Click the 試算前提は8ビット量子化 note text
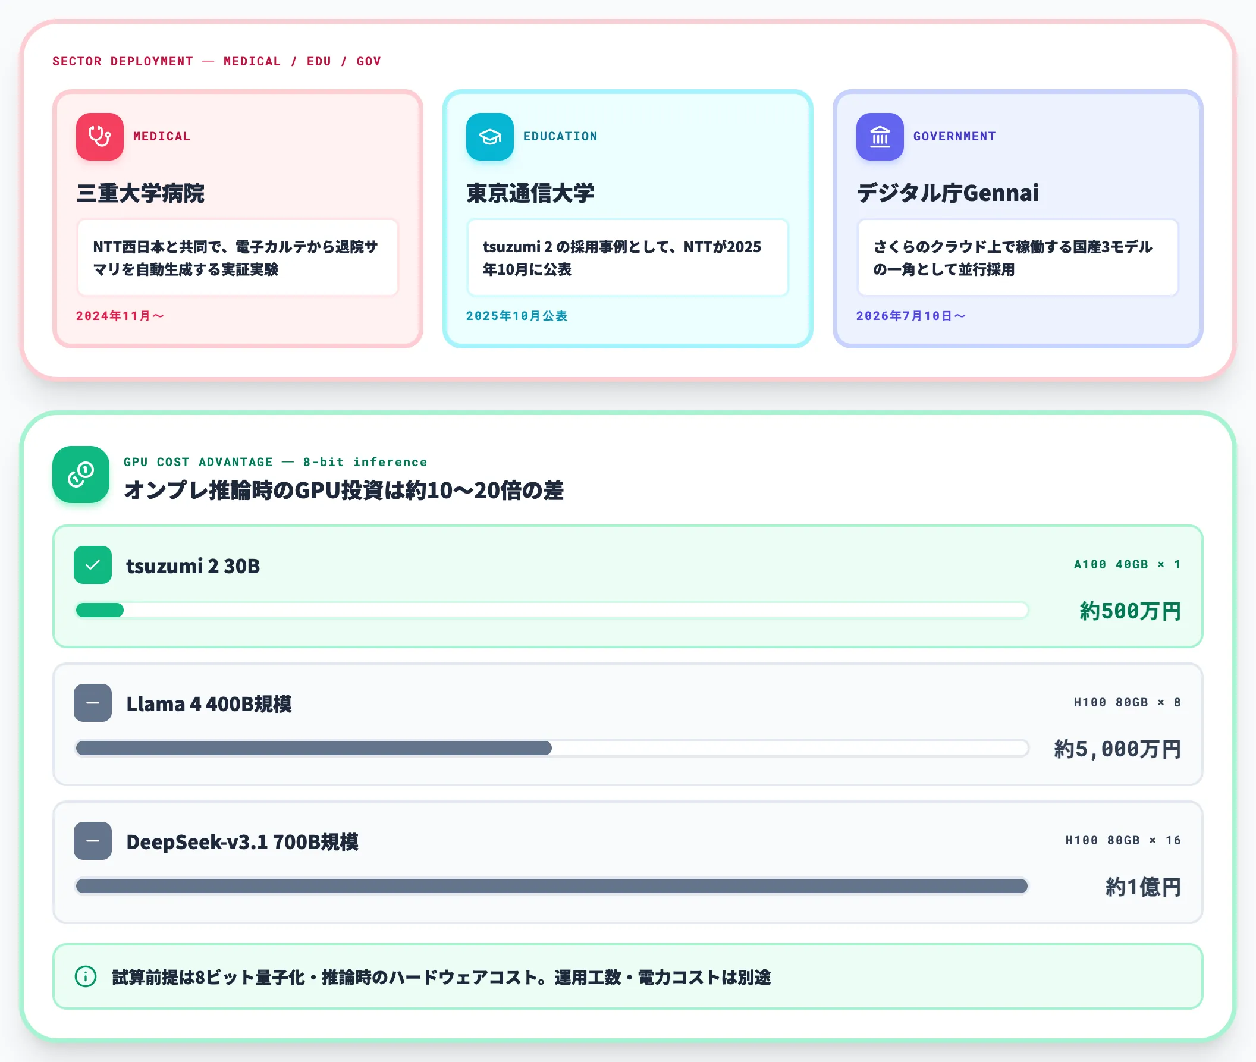Viewport: 1256px width, 1062px height. pos(441,977)
